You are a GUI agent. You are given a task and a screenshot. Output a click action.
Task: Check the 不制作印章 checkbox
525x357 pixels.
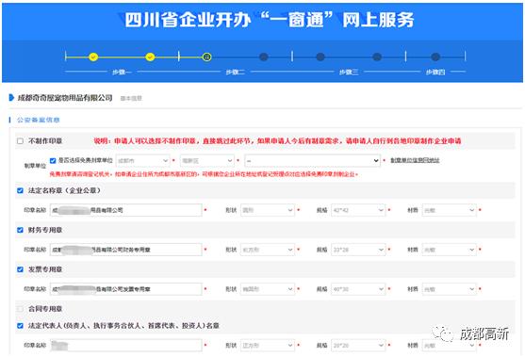(20, 141)
